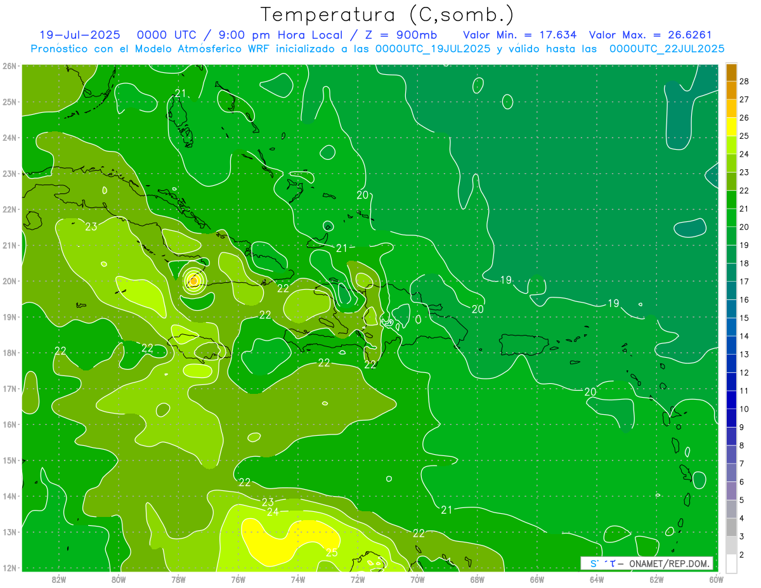Screen dimensions: 761x588
Task: Click the "22N" latitude axis label
Action: (10, 209)
